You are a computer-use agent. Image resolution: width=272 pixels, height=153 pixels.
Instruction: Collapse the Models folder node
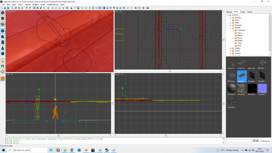[230, 28]
